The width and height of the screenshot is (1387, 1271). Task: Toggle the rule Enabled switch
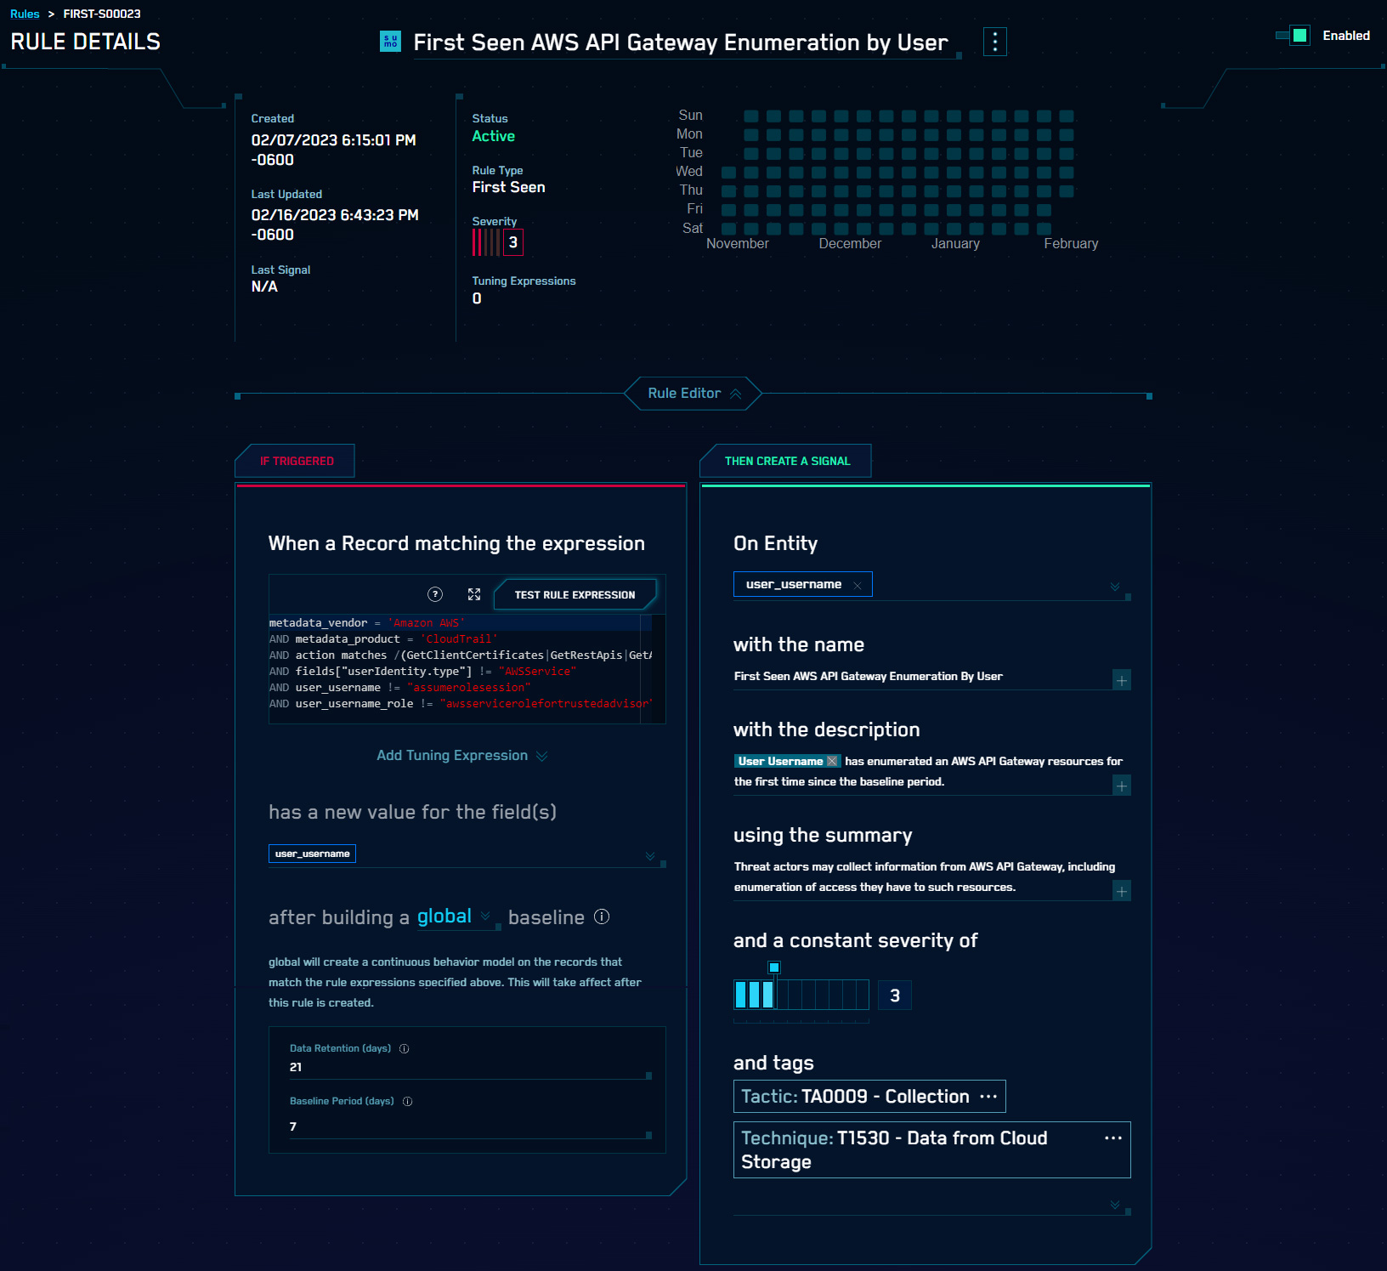coord(1294,36)
